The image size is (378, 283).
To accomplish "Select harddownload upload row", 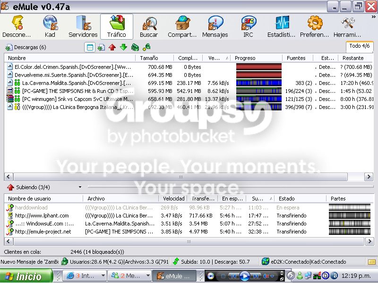I will coord(189,208).
